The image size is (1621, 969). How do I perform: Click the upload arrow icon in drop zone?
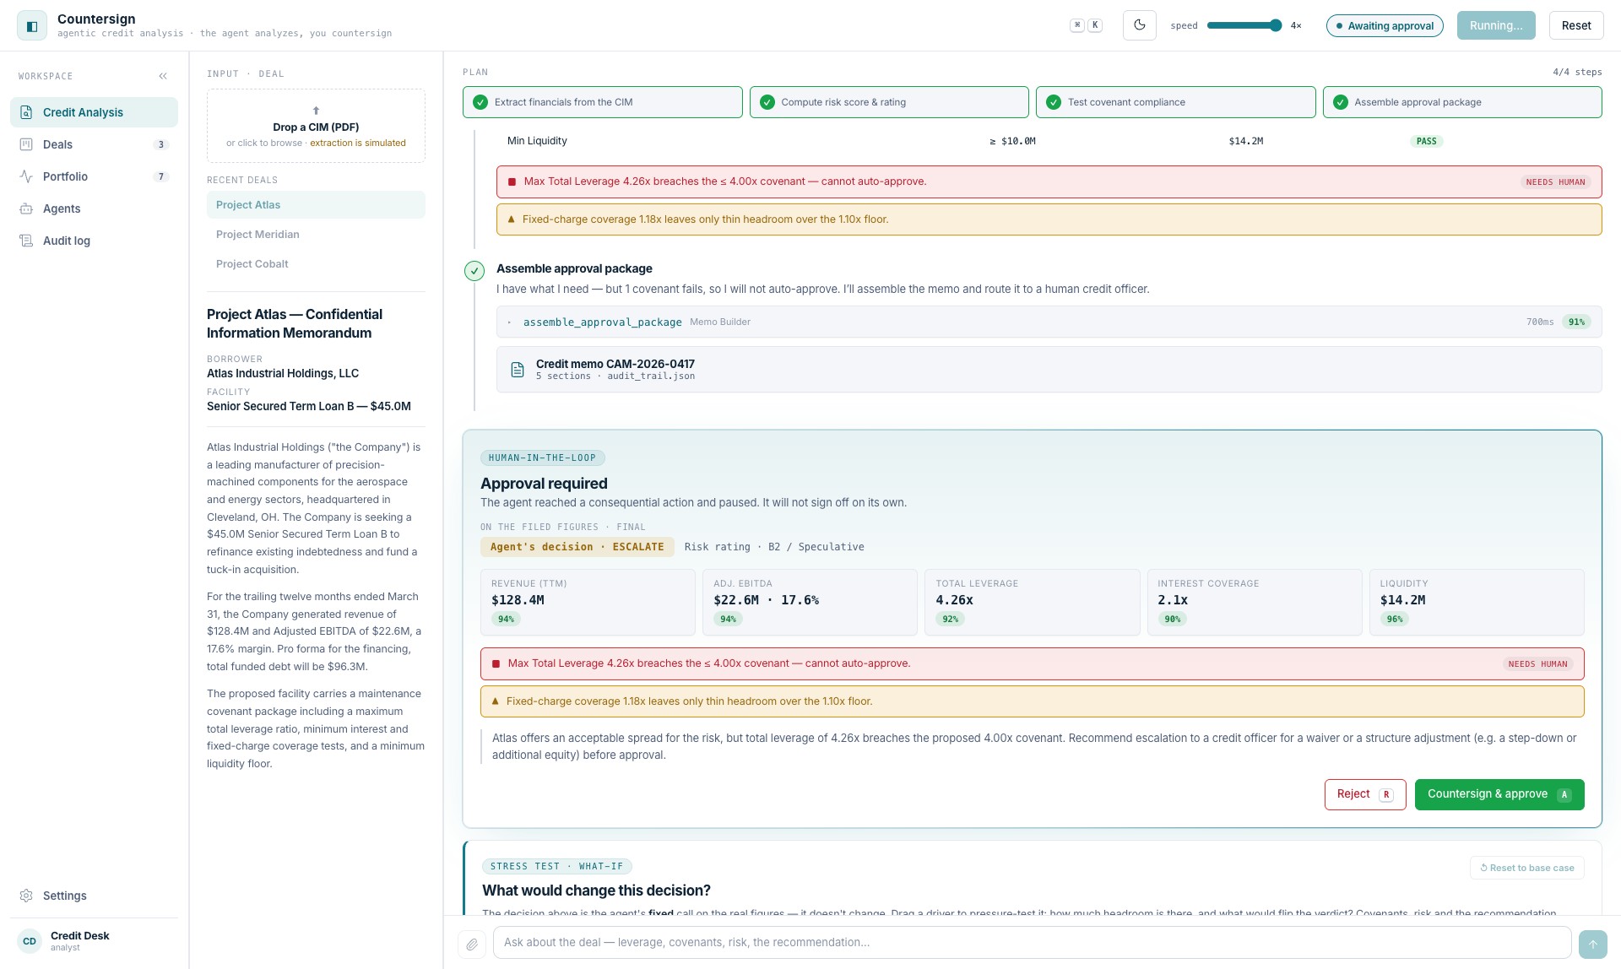316,111
